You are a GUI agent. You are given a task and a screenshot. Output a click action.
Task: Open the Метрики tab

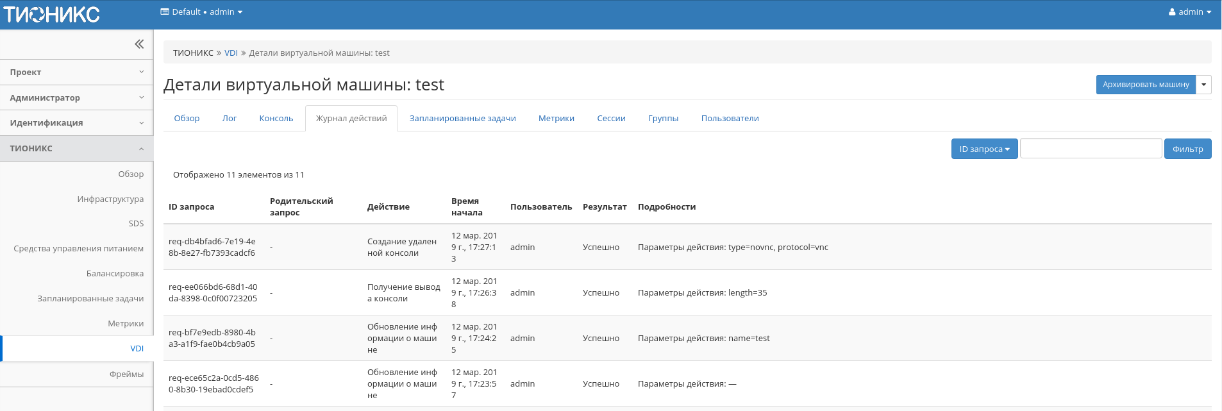coord(556,119)
